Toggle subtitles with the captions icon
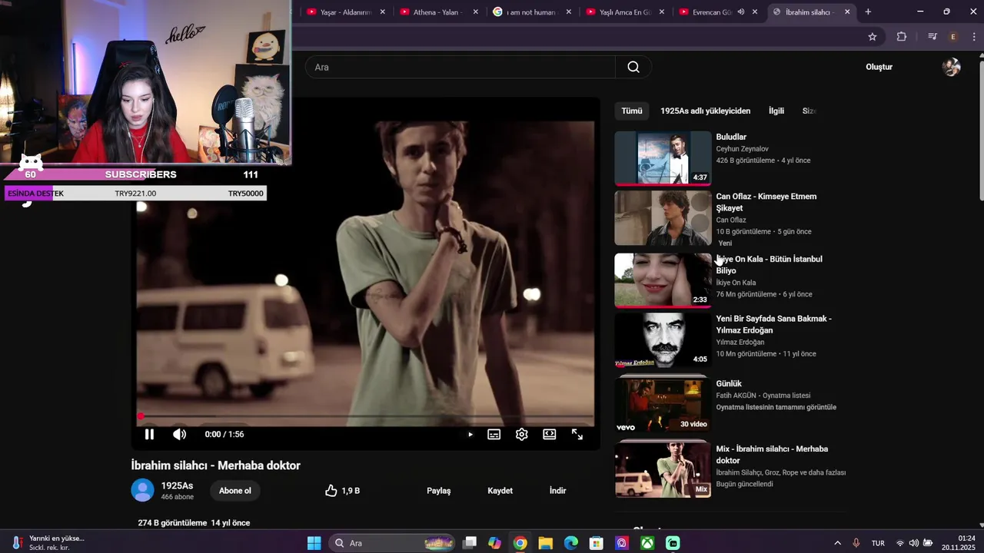984x553 pixels. (494, 434)
